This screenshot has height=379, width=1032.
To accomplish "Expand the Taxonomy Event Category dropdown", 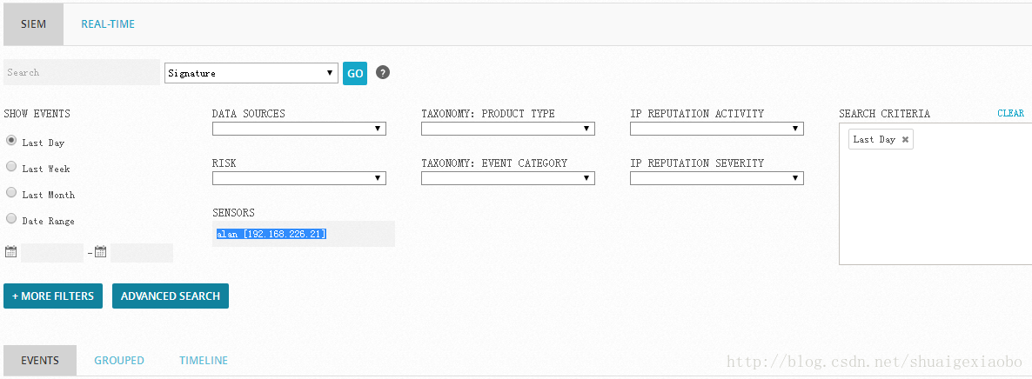I will coord(508,178).
